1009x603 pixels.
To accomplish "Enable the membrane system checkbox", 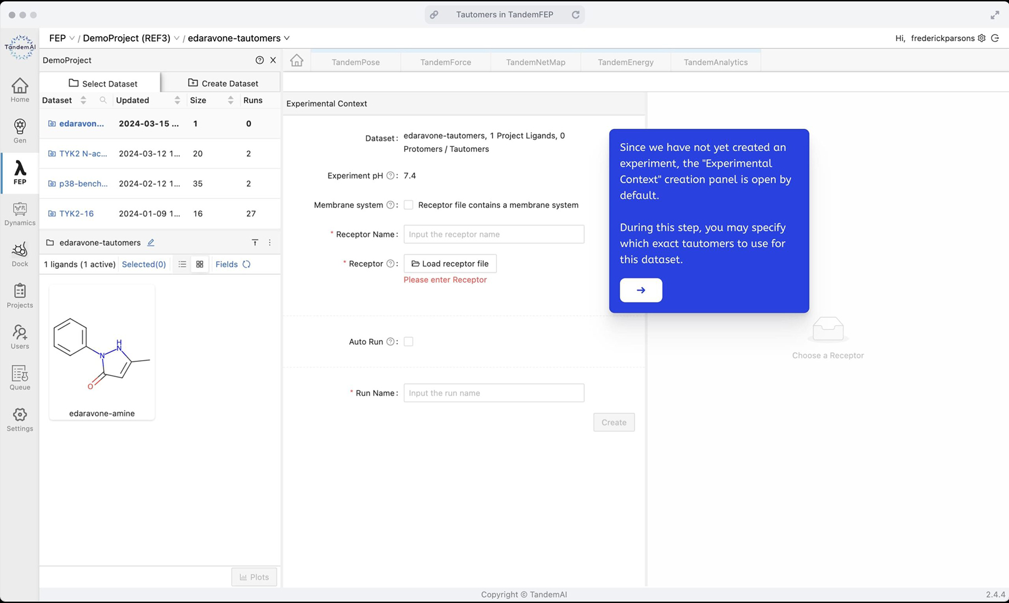I will (x=409, y=205).
